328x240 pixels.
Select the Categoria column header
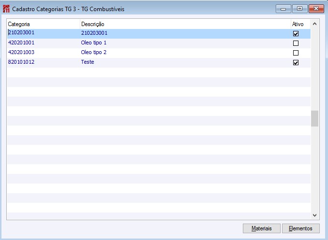(x=44, y=24)
